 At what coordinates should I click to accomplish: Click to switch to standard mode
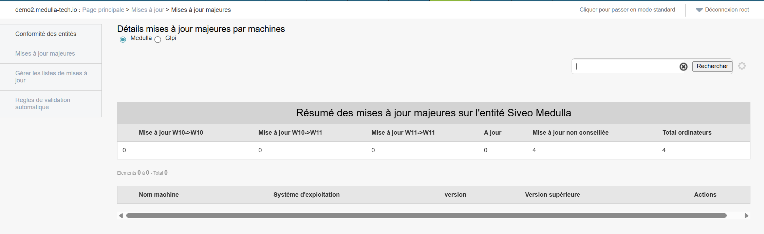(x=627, y=9)
